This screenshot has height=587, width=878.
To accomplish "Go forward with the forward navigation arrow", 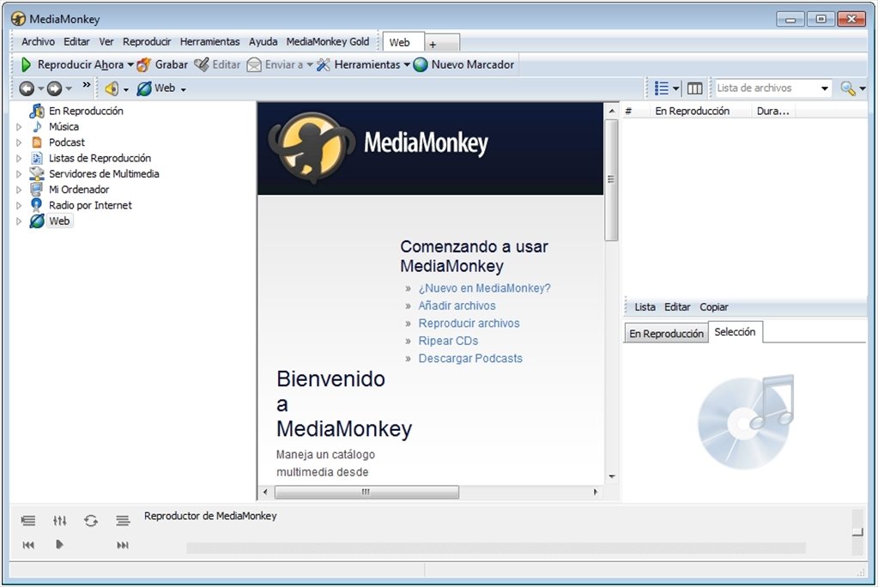I will (54, 88).
